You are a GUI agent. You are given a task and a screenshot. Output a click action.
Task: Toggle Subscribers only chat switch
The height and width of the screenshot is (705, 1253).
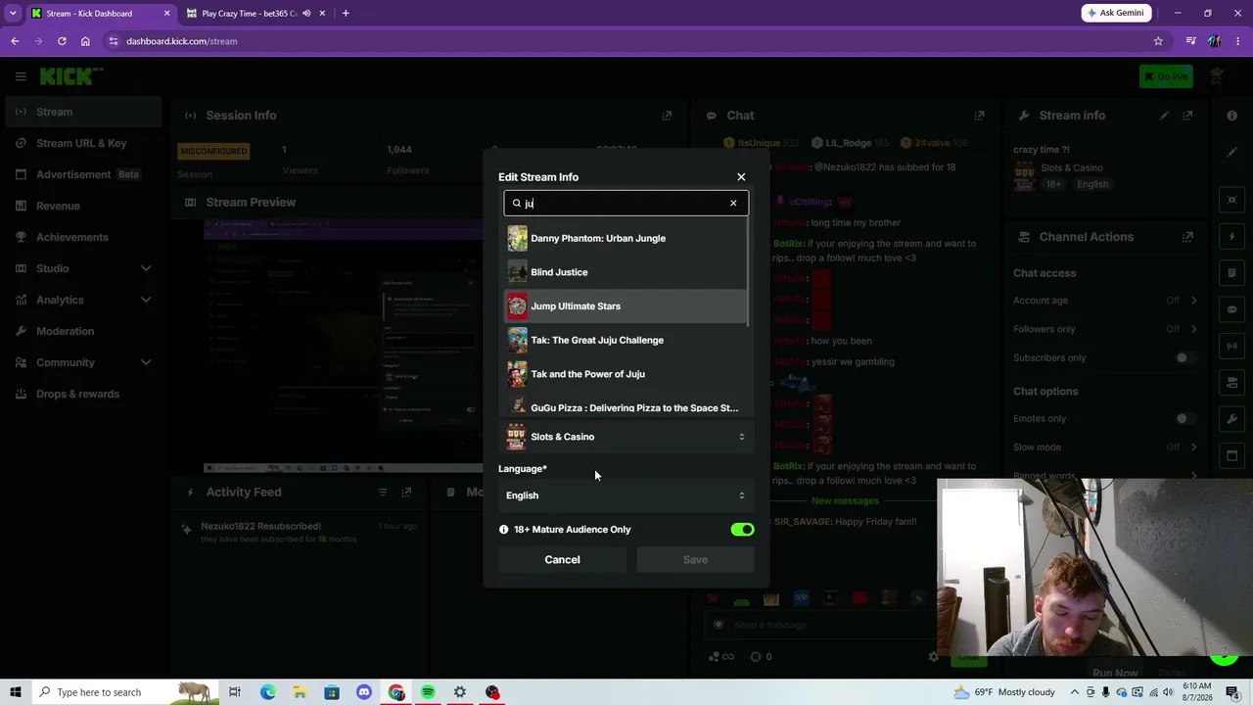tap(1185, 357)
